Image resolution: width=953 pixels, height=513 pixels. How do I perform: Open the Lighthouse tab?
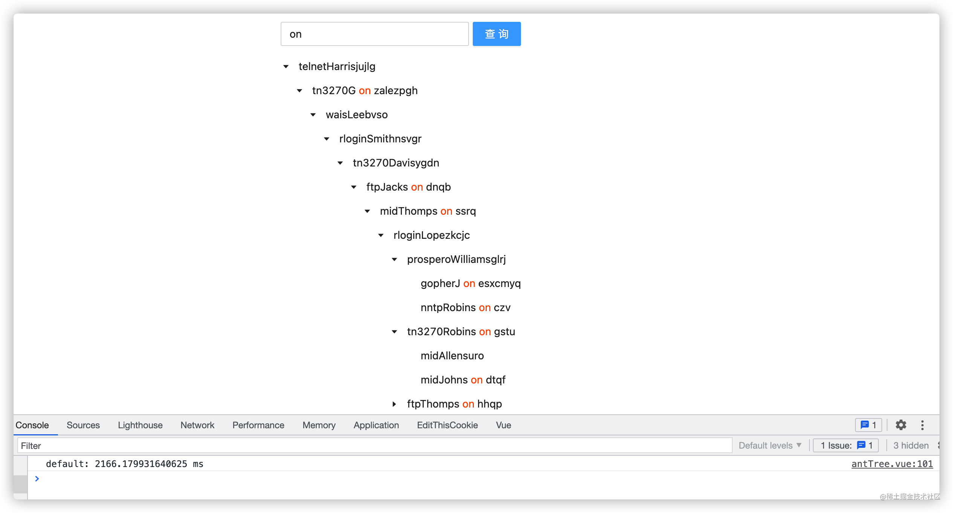click(x=140, y=425)
